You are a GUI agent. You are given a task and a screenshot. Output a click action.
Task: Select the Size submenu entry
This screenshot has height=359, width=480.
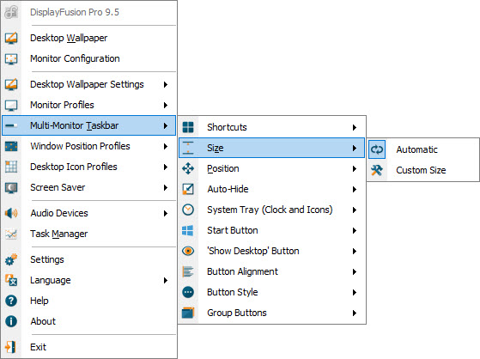[x=272, y=148]
